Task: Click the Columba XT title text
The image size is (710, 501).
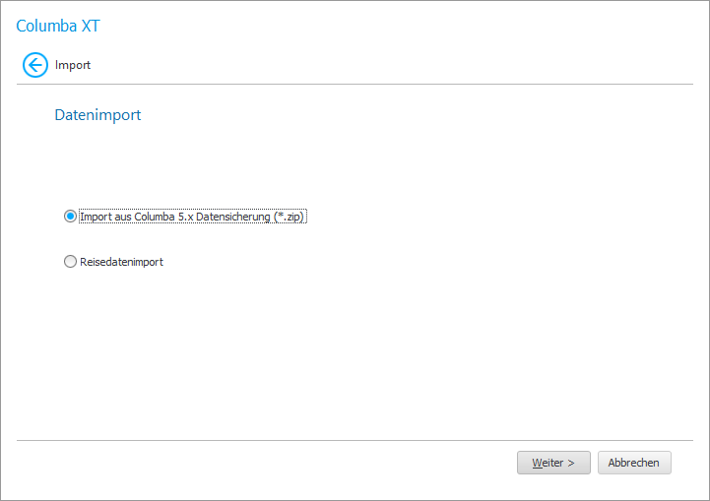Action: 58,26
